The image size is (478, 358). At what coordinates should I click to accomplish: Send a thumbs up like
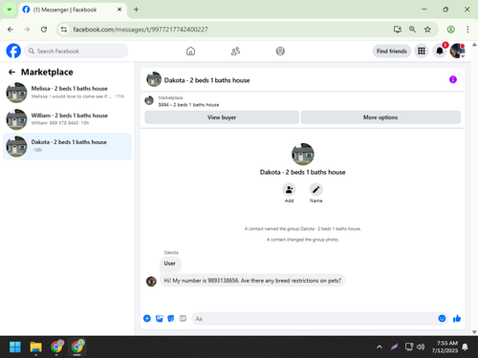tap(457, 318)
